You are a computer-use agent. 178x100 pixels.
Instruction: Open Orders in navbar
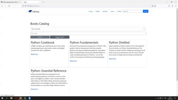tap(119, 11)
